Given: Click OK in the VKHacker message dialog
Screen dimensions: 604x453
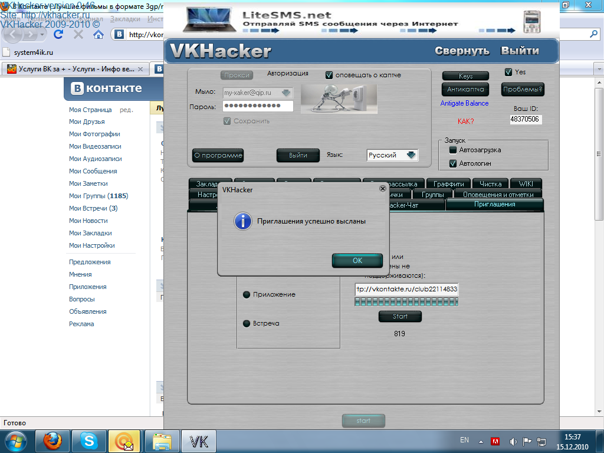Looking at the screenshot, I should pyautogui.click(x=357, y=260).
